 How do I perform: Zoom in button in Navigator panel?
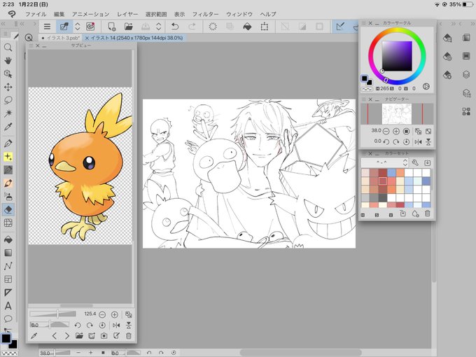pos(396,131)
